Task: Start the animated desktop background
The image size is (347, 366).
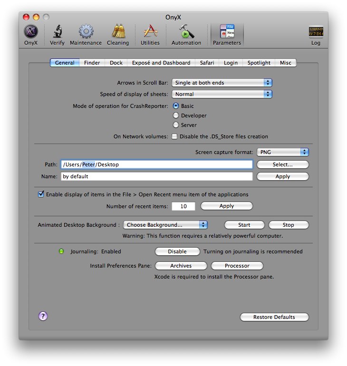Action: [244, 225]
